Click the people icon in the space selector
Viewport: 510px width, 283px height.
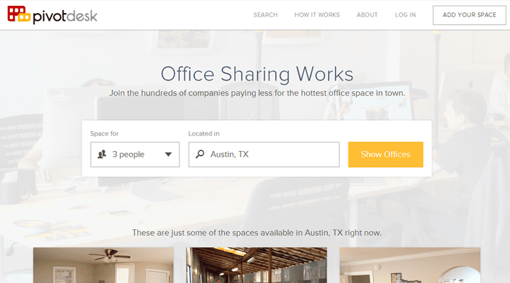(102, 155)
